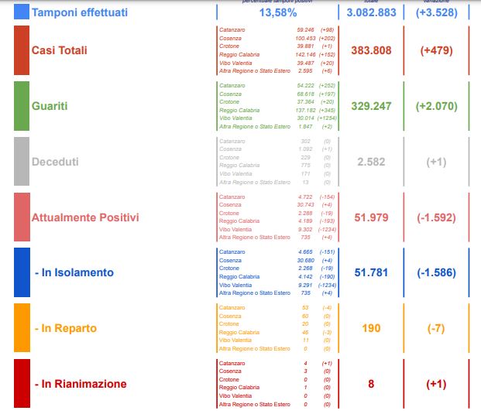This screenshot has height=414, width=481.
Task: Click the 329.247 recovered total
Action: (371, 106)
